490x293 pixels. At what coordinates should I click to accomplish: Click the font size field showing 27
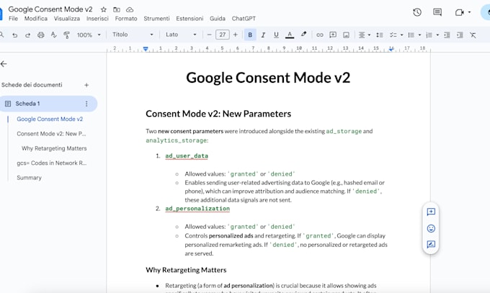223,35
